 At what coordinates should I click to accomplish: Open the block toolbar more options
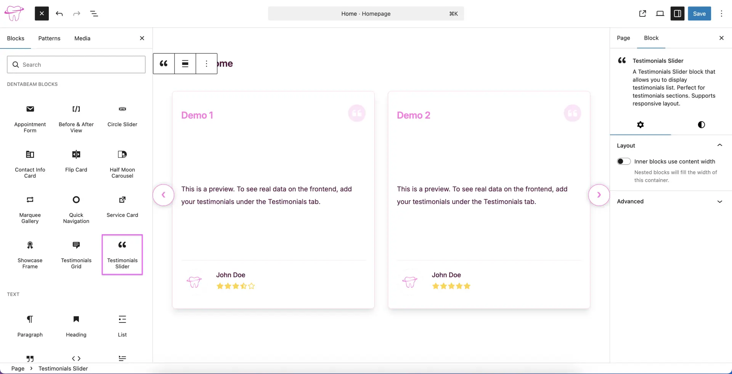207,64
